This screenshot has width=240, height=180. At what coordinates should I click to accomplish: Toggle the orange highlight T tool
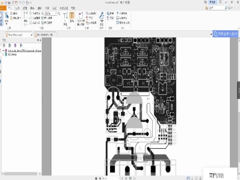pyautogui.click(x=72, y=15)
